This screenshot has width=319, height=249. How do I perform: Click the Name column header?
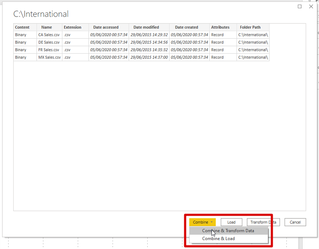[49, 27]
